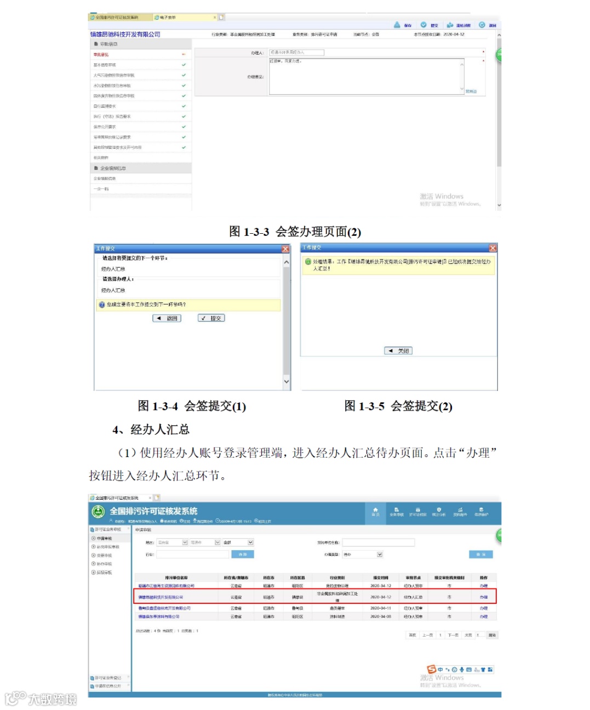Click the 提交 submit icon in top toolbar
The height and width of the screenshot is (710, 590).
[423, 25]
